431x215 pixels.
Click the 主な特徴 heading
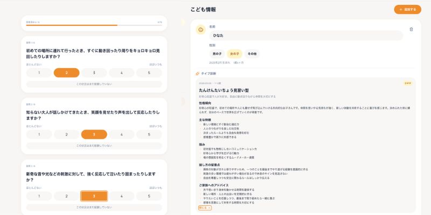pyautogui.click(x=205, y=120)
